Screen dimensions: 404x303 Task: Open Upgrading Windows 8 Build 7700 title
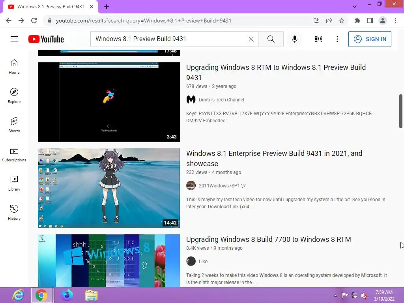(x=268, y=239)
